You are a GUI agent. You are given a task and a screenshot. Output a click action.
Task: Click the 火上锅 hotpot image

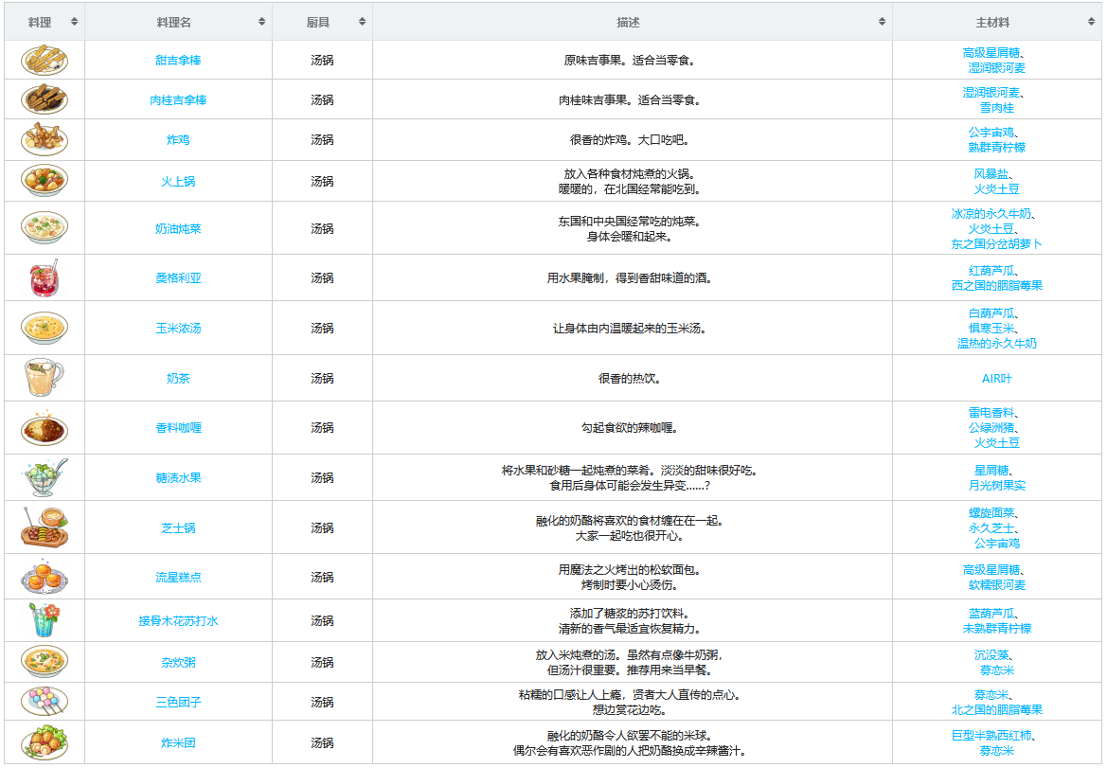pos(45,181)
